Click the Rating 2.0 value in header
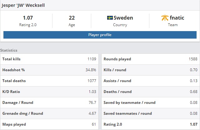This screenshot has height=130, width=200. pos(28,18)
